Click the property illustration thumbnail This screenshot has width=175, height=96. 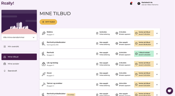coord(19,22)
